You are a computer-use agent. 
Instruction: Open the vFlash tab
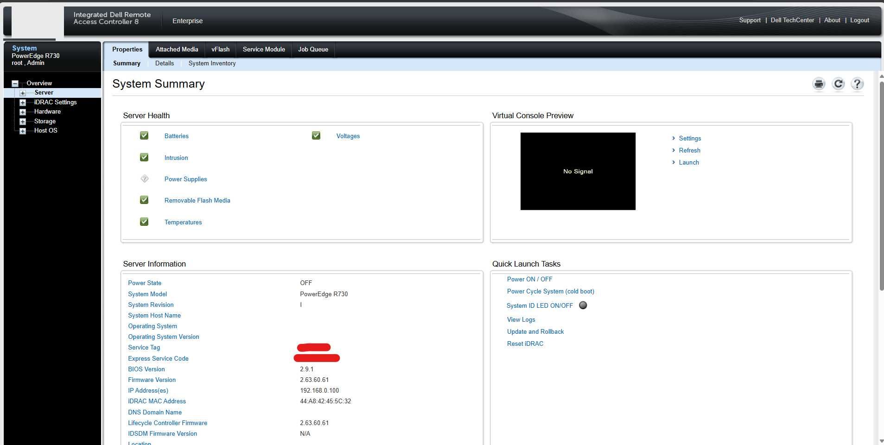pos(220,50)
